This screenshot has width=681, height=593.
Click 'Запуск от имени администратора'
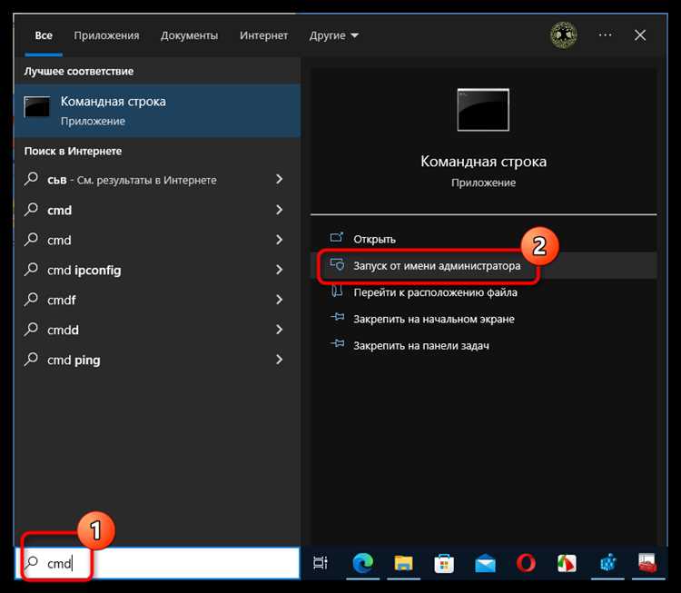437,266
